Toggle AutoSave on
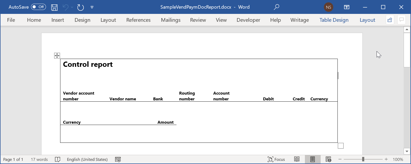Image resolution: width=411 pixels, height=164 pixels. (38, 7)
